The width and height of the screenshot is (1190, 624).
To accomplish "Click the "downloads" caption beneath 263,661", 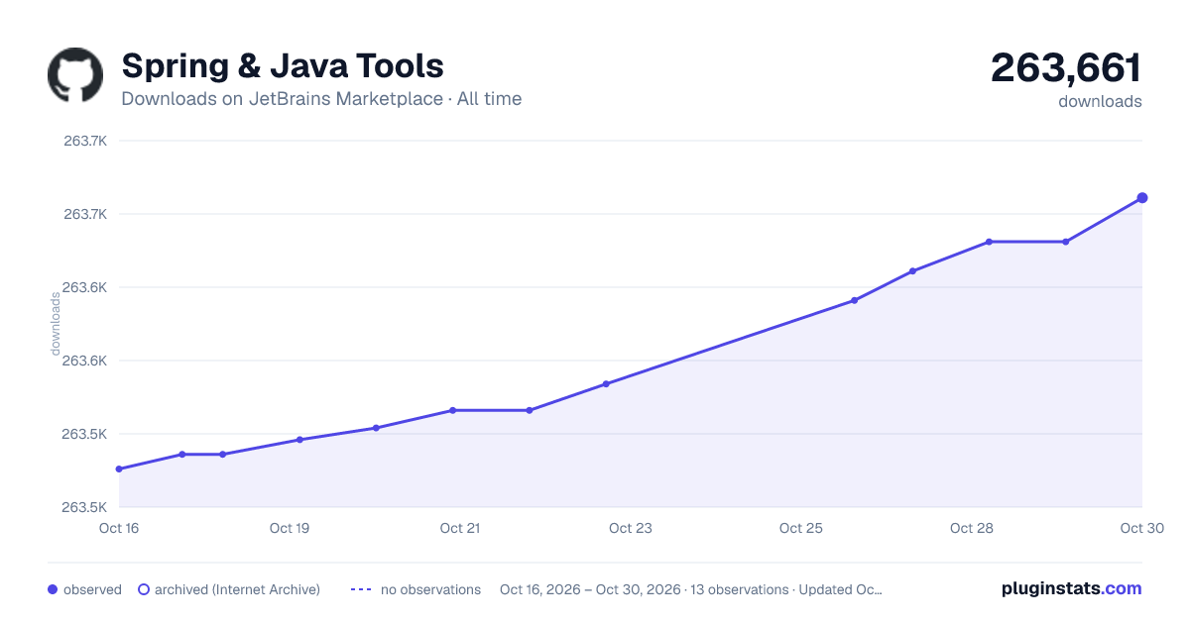I will click(1100, 101).
